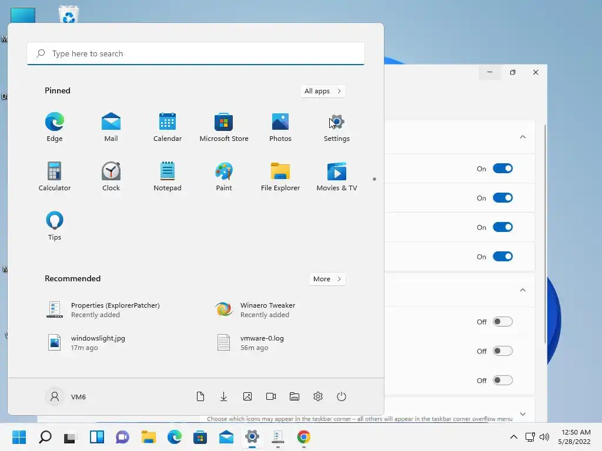Open Settings from the Pinned grid
Screen dimensions: 602x451
pyautogui.click(x=337, y=127)
